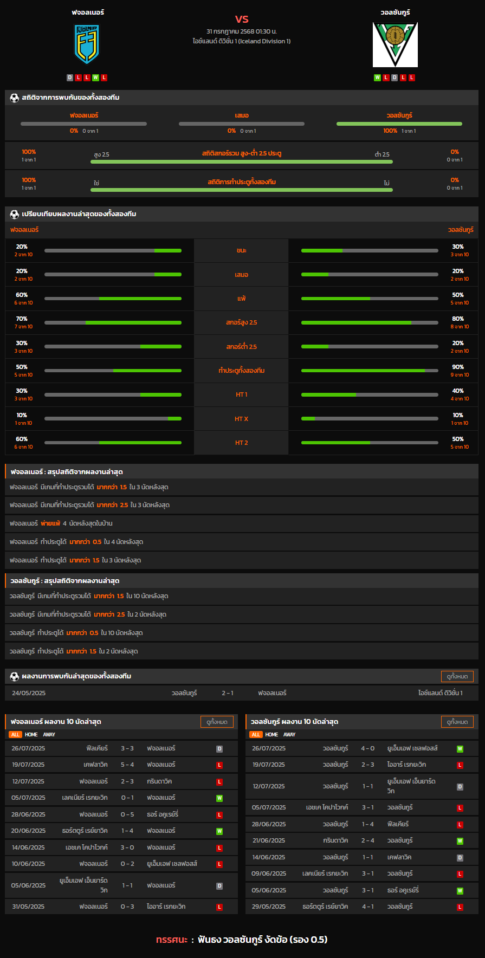Click the สถิติสกอร์รวม สูง-ต่ำ 2.5 ประตู progress bar
Image resolution: width=485 pixels, height=958 pixels.
pos(242,161)
